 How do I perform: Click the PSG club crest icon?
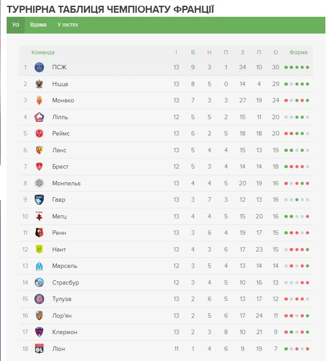(x=40, y=68)
